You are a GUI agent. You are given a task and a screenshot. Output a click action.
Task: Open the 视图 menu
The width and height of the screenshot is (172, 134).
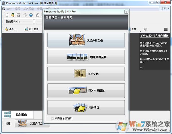18,9
